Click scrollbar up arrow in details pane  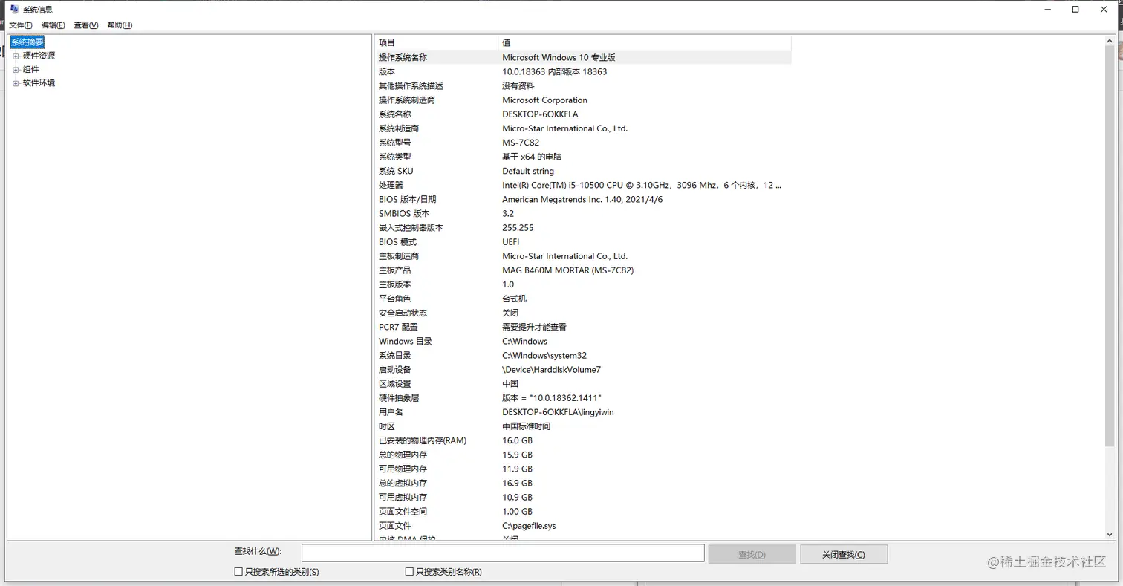[1110, 42]
